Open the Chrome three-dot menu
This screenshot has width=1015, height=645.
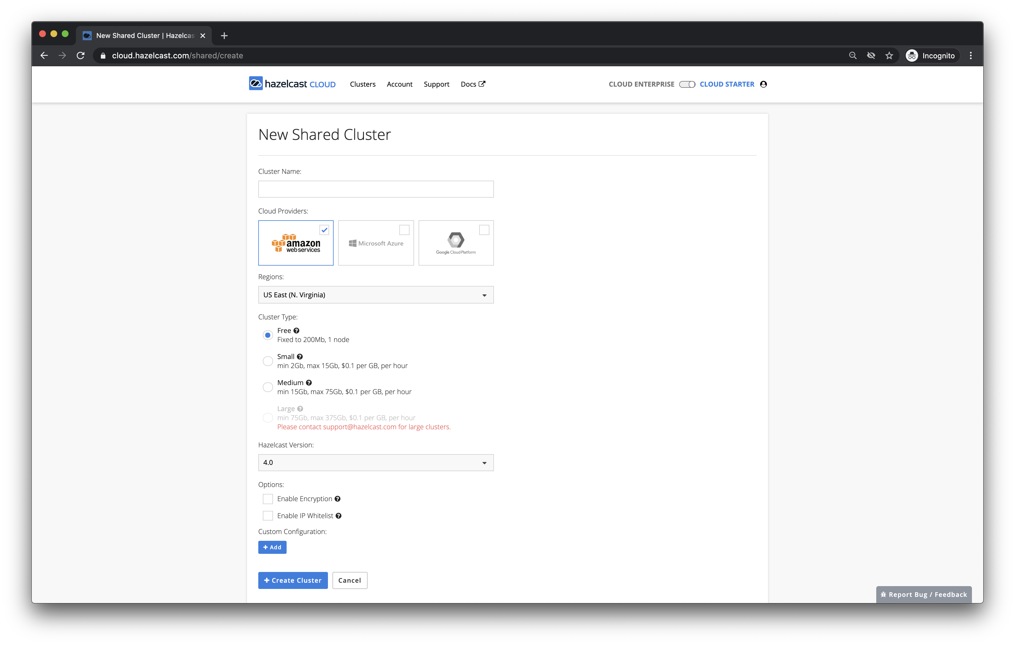(x=971, y=55)
